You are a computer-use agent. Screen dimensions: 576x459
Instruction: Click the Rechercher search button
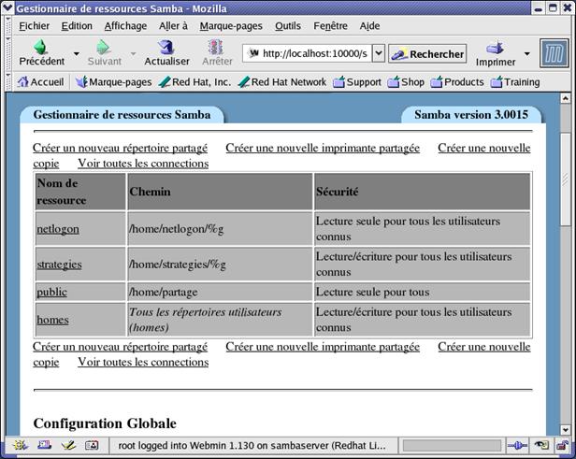[x=427, y=54]
